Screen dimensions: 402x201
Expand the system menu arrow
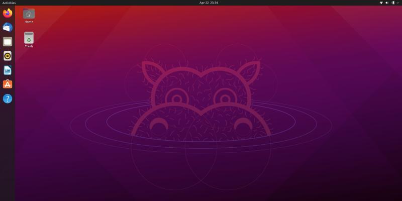[x=398, y=3]
